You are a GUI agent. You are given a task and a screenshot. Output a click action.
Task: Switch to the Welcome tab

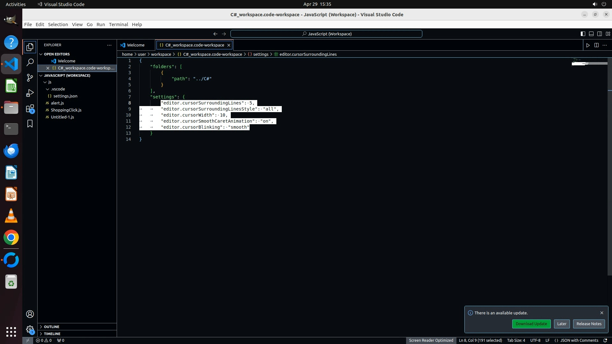coord(135,45)
